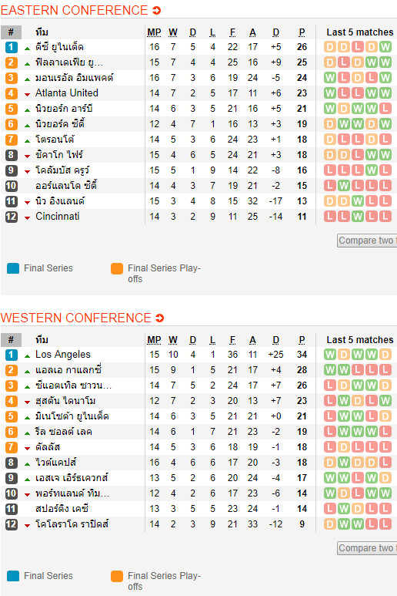This screenshot has height=596, width=397.
Task: Click orange Final Series Play-offs swatch in Western
Action: tap(117, 576)
